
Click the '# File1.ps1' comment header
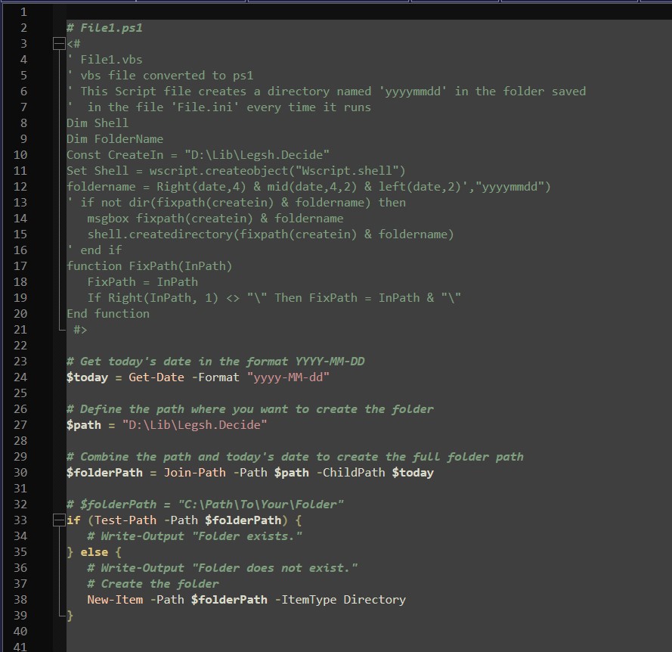click(104, 28)
